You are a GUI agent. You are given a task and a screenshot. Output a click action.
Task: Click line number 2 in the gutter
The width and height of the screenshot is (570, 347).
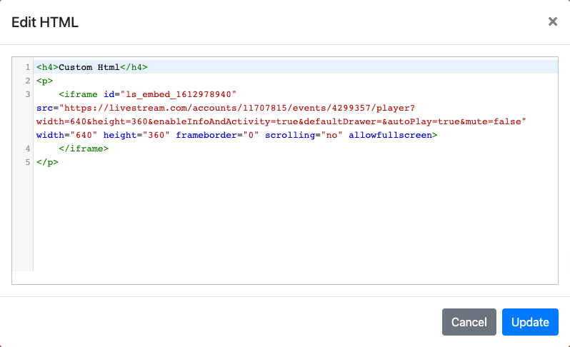click(x=26, y=81)
